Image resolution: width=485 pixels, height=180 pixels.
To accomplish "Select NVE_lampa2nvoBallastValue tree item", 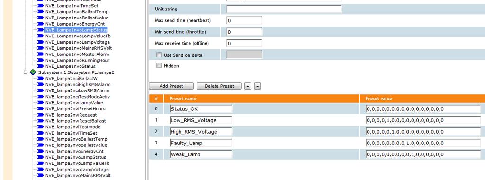I will (x=76, y=145).
